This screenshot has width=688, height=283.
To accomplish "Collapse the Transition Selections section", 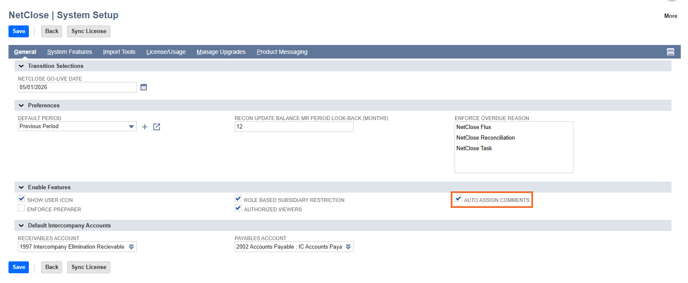I will tap(21, 66).
